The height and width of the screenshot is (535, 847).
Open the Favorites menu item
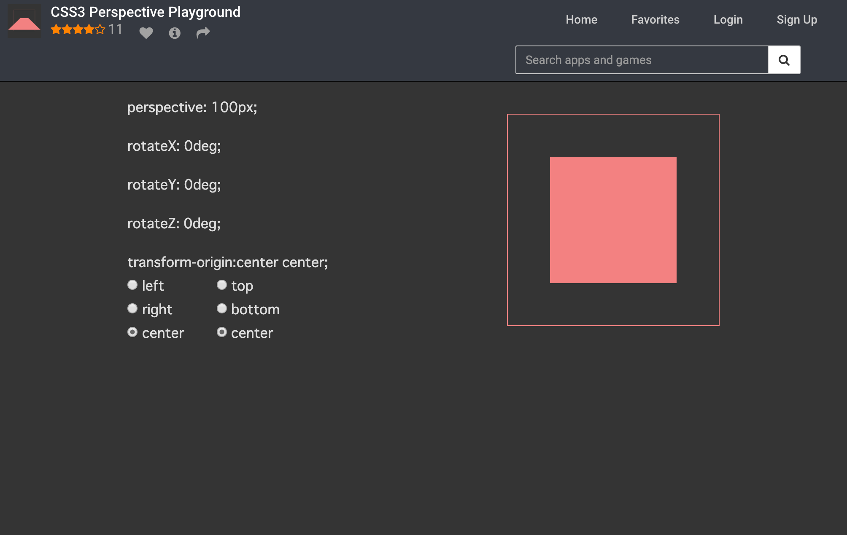655,20
